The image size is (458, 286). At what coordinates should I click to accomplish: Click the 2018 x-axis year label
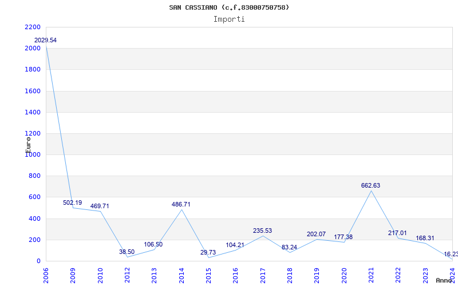[290, 275]
